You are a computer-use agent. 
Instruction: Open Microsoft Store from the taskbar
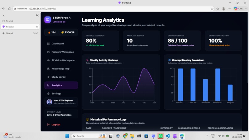(x=146, y=136)
